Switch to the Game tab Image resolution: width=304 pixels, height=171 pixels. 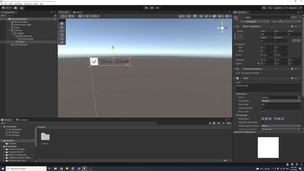(x=77, y=12)
